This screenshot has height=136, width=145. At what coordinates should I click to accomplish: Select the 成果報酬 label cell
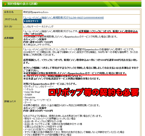(13, 38)
